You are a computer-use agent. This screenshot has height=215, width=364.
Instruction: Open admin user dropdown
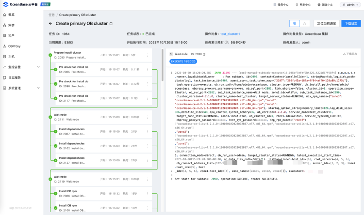coord(350,5)
